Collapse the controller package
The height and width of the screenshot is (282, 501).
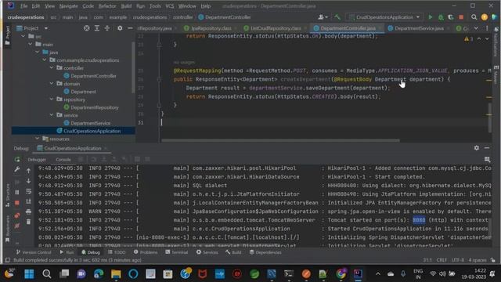tap(52, 68)
